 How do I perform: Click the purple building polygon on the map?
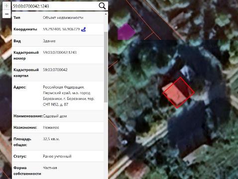(126, 32)
